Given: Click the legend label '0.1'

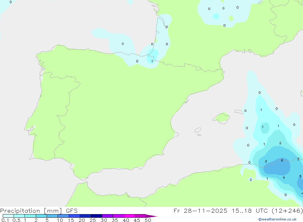Looking at the screenshot, I should (5, 220).
